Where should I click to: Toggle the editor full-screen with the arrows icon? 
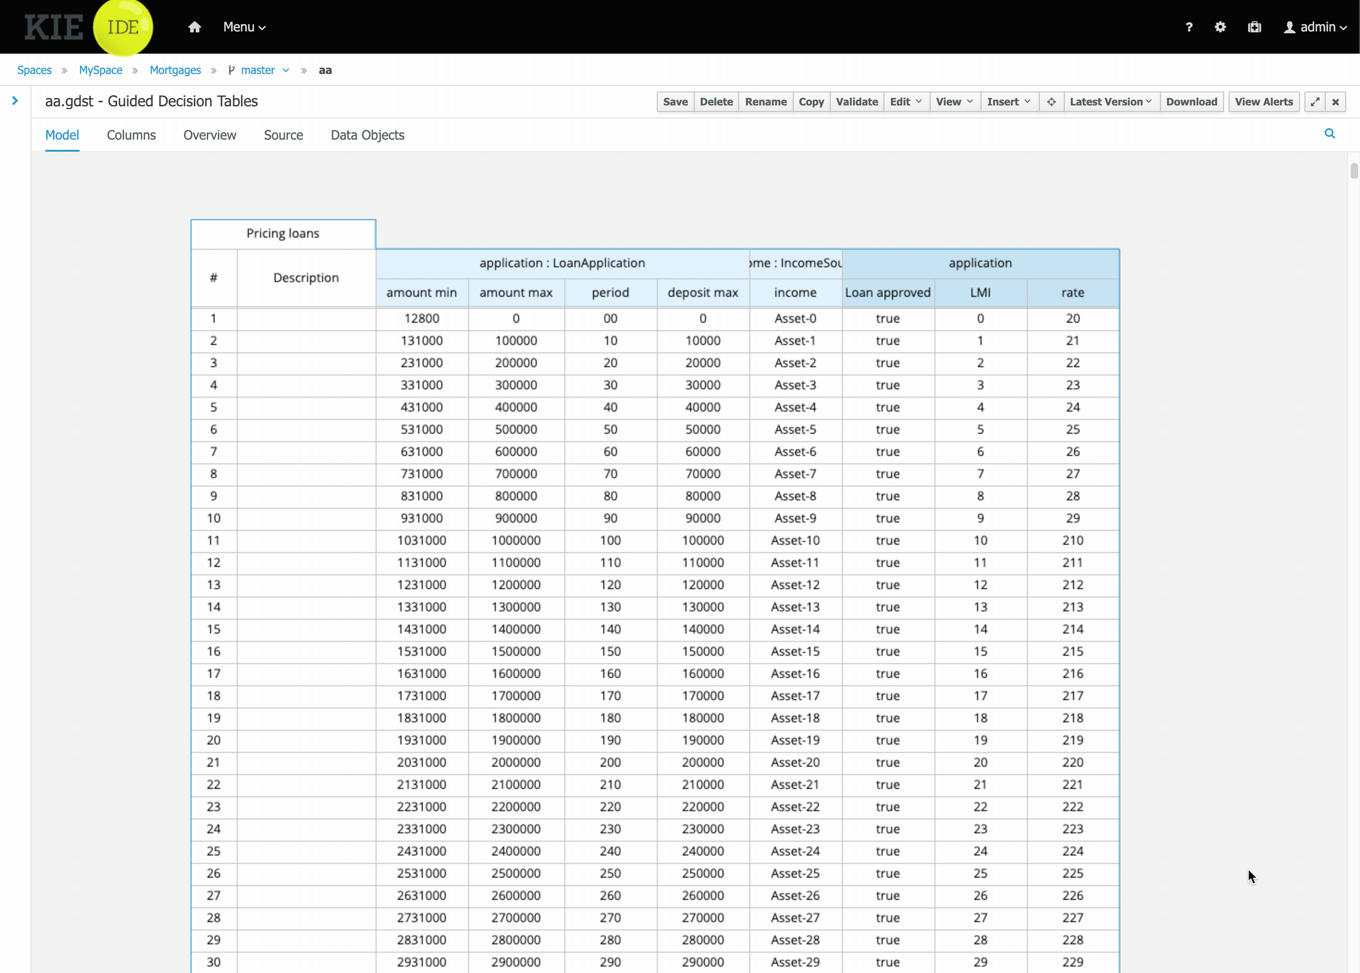(1315, 102)
